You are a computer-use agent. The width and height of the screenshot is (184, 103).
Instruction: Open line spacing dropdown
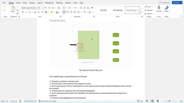tap(79, 12)
